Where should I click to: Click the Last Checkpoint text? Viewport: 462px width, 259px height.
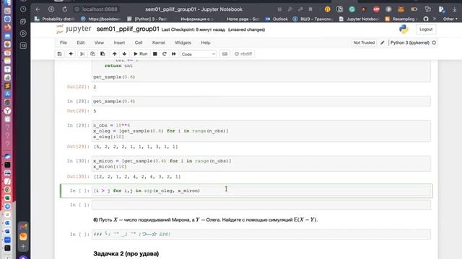click(193, 29)
